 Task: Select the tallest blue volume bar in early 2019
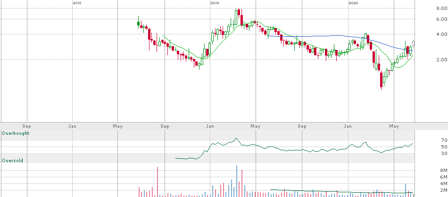(x=237, y=181)
